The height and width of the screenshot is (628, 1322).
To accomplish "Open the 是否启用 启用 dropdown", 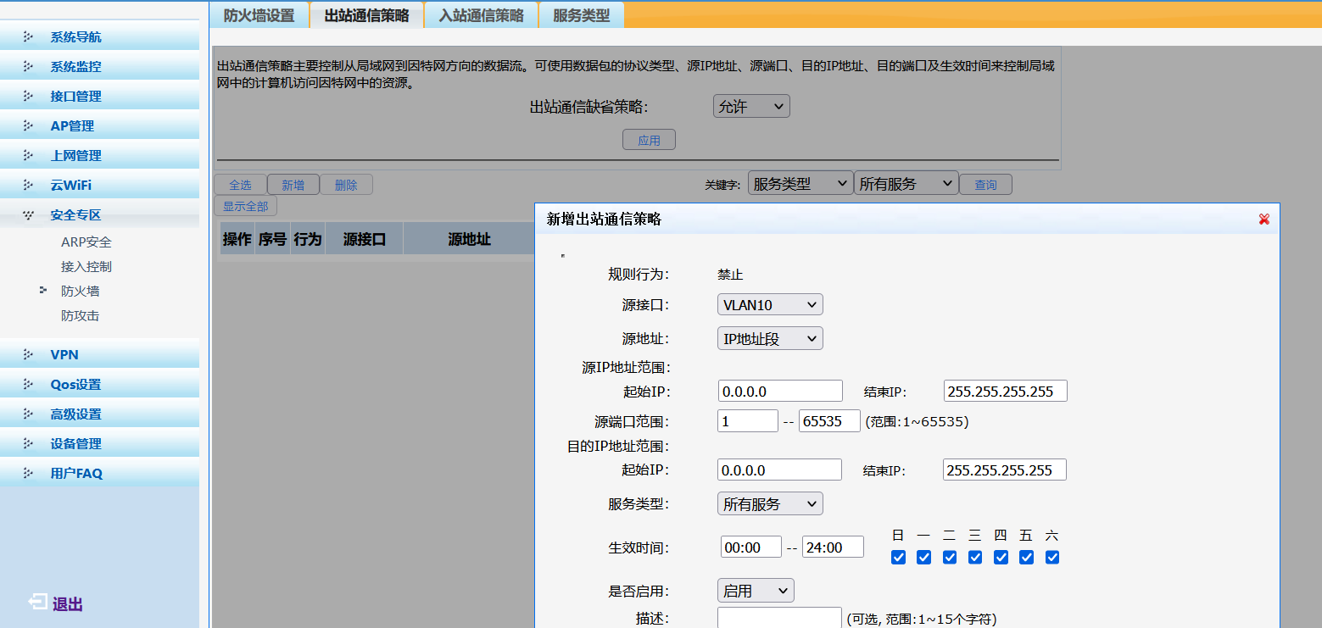I will [x=755, y=591].
